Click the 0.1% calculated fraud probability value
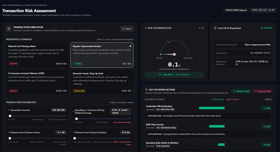This screenshot has height=152, width=280. point(174,65)
